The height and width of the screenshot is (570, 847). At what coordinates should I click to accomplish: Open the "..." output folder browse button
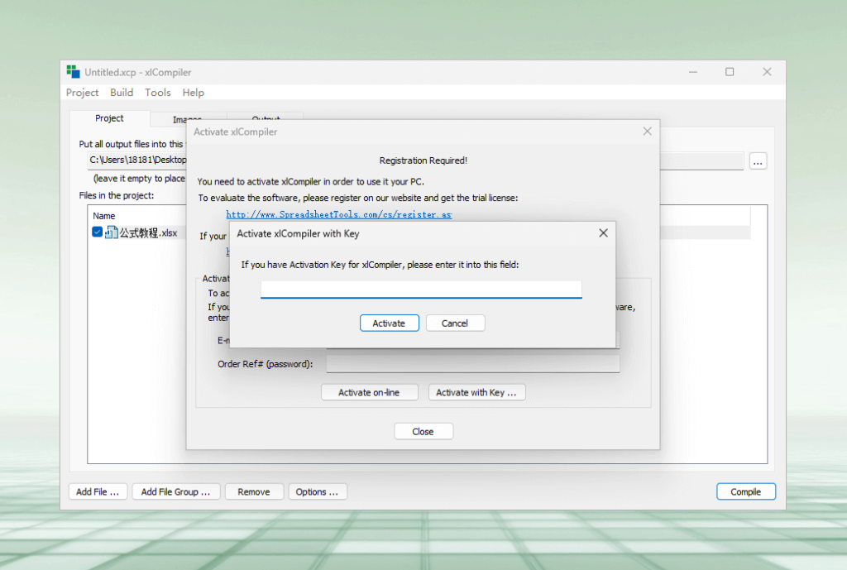pyautogui.click(x=758, y=161)
